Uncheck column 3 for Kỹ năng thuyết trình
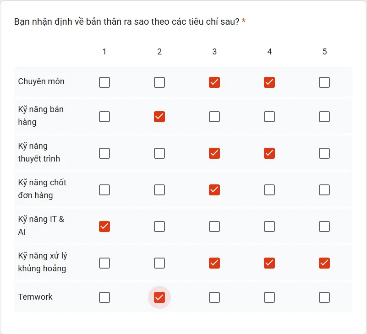 (214, 153)
